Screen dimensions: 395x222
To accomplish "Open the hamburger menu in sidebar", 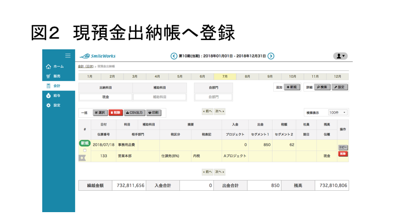I will tap(68, 55).
